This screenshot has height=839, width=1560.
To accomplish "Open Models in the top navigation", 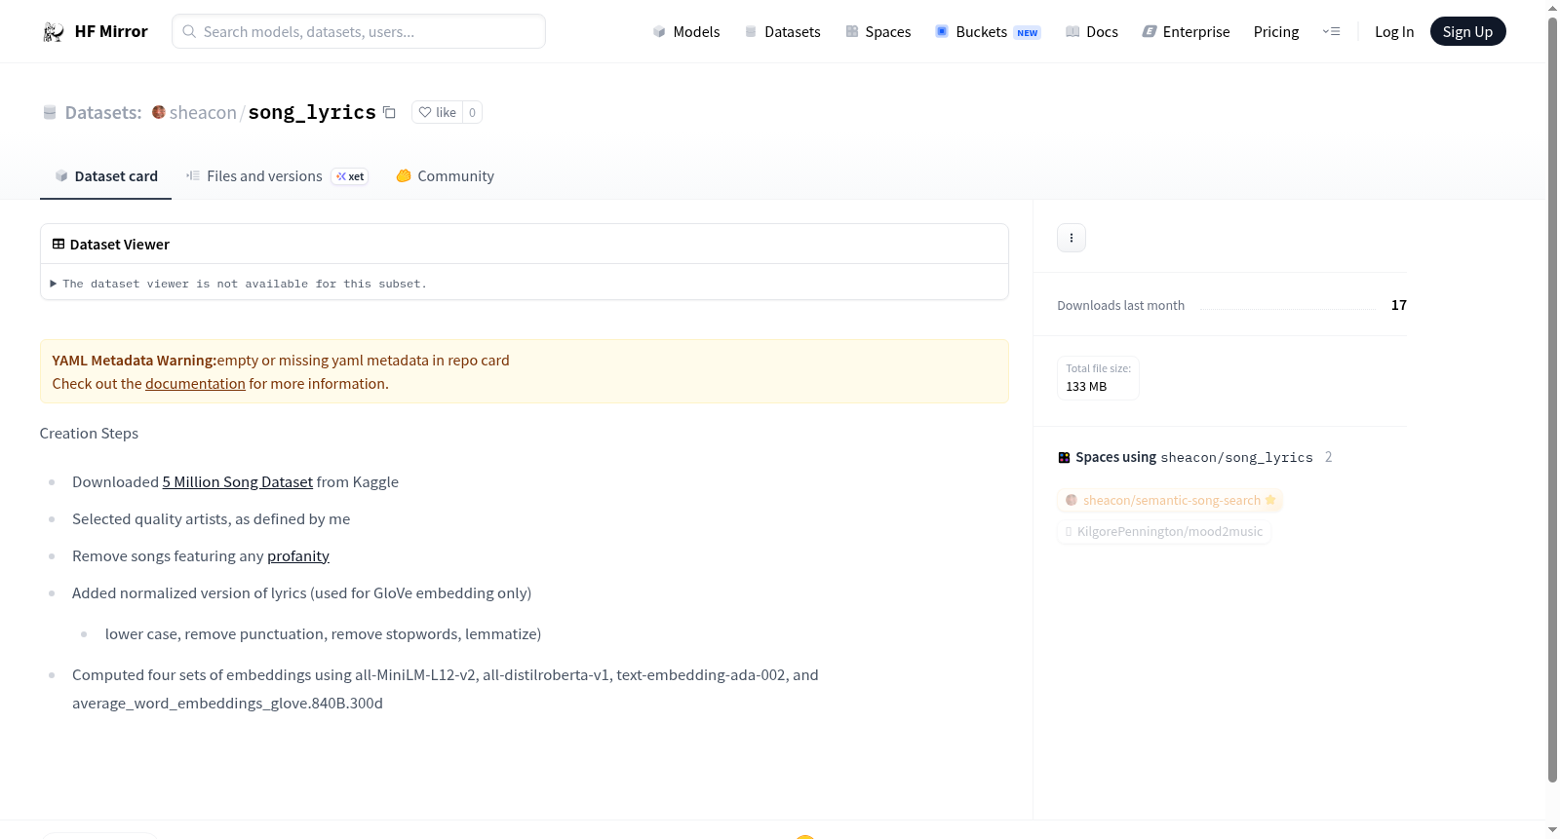I will (x=686, y=32).
